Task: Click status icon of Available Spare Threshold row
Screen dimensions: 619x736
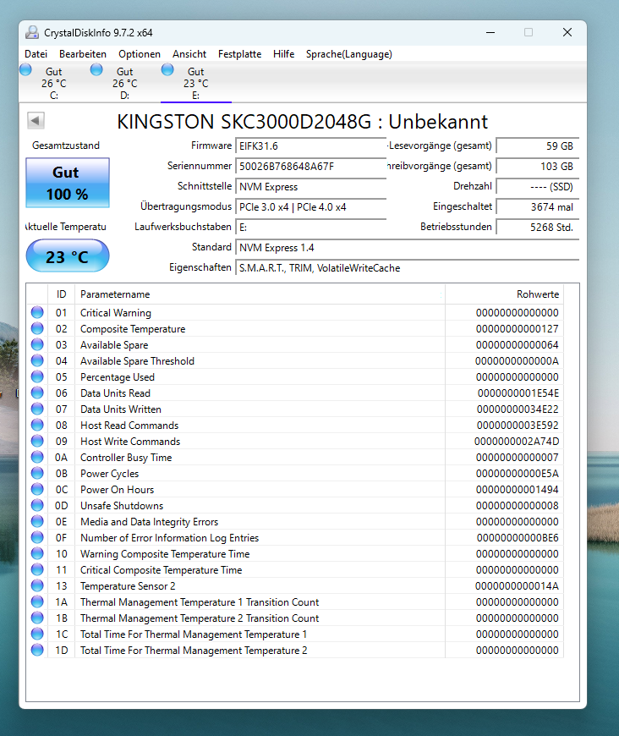Action: click(x=37, y=360)
